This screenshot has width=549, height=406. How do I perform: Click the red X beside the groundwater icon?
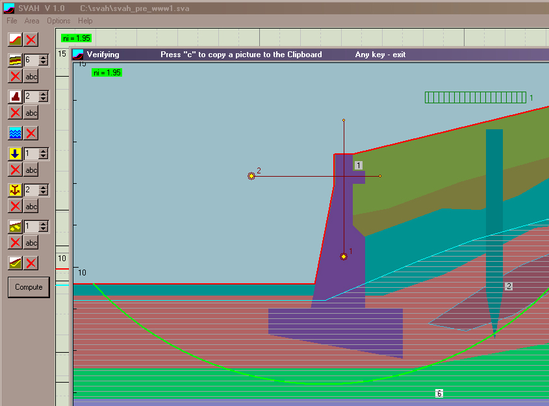click(x=31, y=133)
